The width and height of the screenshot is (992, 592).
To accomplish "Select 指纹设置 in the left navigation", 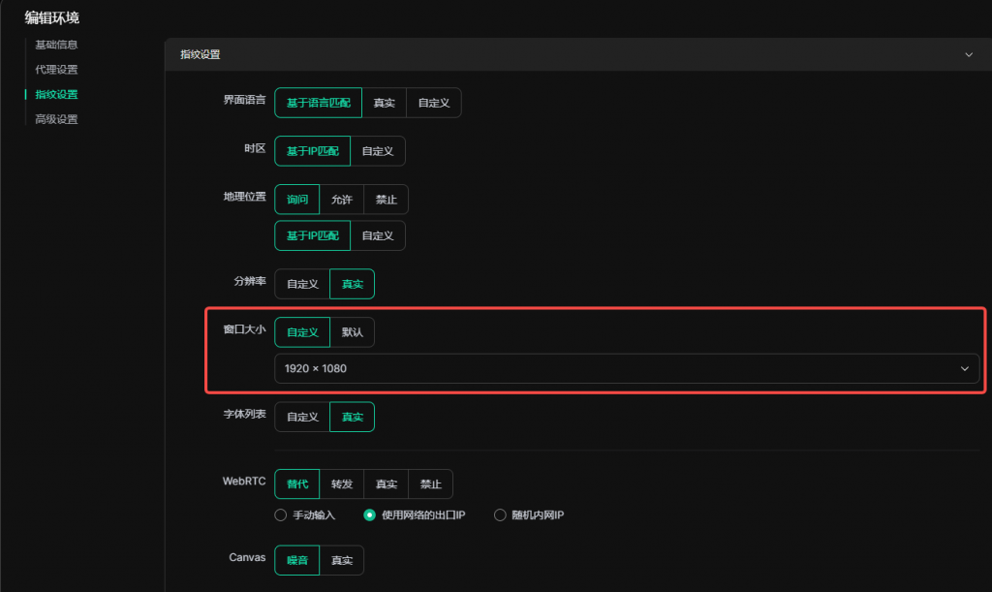I will pos(56,95).
